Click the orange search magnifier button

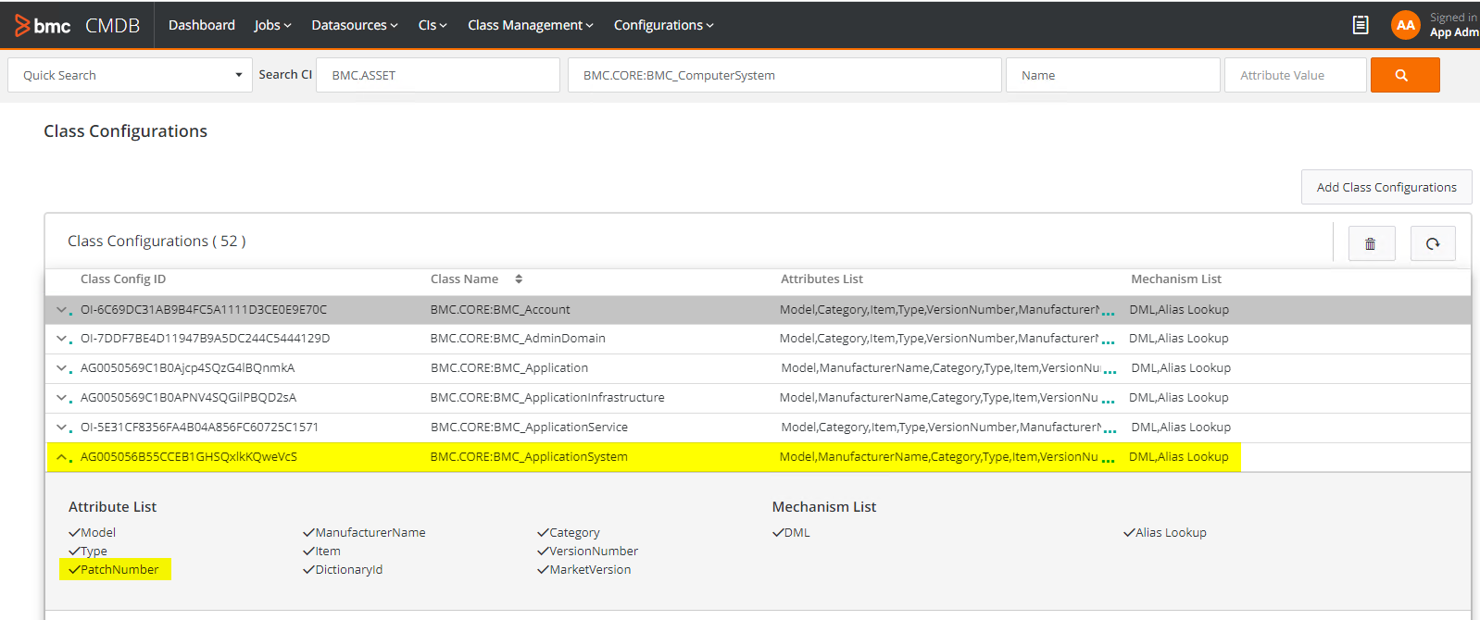pos(1404,75)
